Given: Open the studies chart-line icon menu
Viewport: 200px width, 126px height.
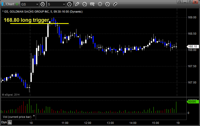Looking at the screenshot, I should pos(85,4).
